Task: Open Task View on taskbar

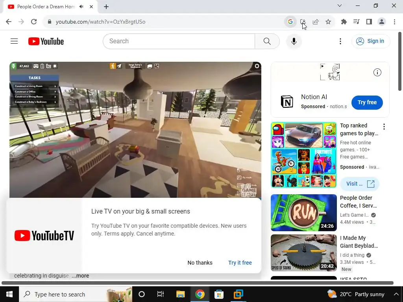Action: point(161,294)
